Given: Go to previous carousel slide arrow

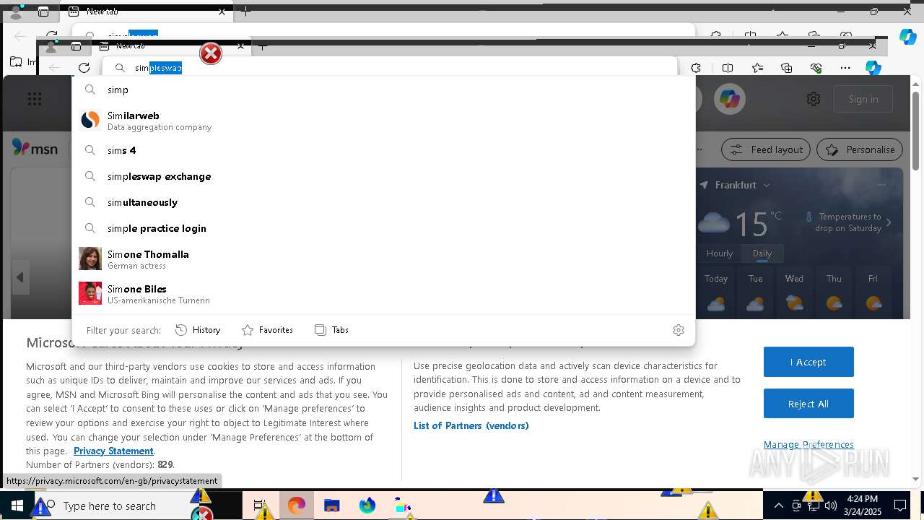Looking at the screenshot, I should pos(20,277).
